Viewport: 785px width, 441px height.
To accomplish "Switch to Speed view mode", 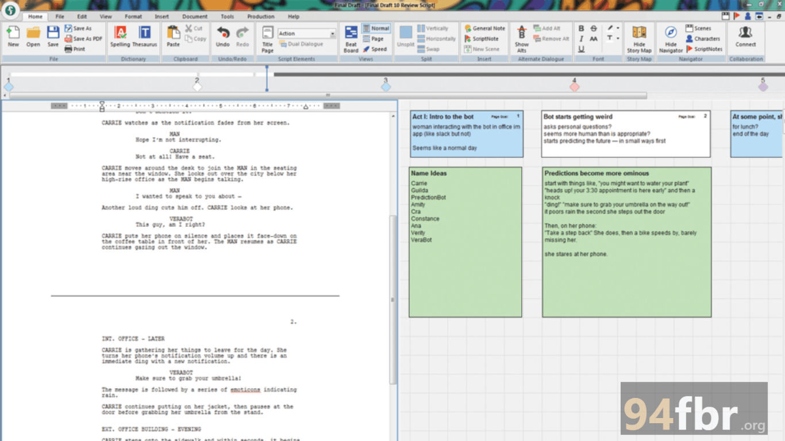I will [375, 49].
